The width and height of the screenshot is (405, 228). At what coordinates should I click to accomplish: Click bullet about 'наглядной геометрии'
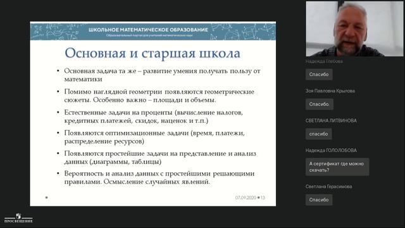159,96
